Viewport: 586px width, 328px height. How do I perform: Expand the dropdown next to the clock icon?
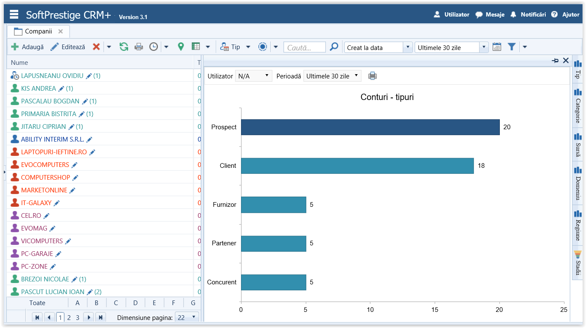(x=166, y=47)
